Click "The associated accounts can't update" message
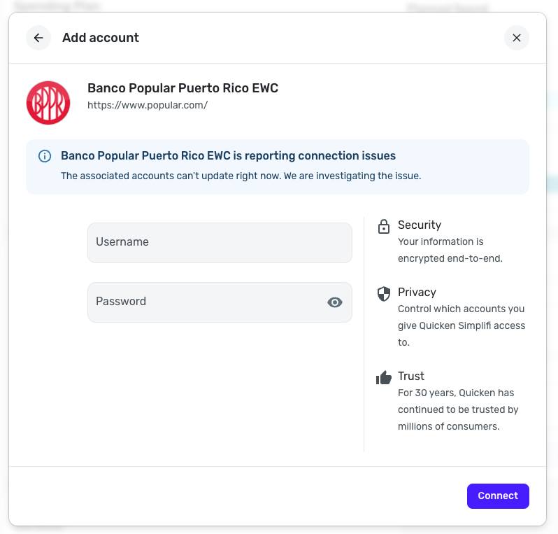The height and width of the screenshot is (534, 558). click(241, 176)
